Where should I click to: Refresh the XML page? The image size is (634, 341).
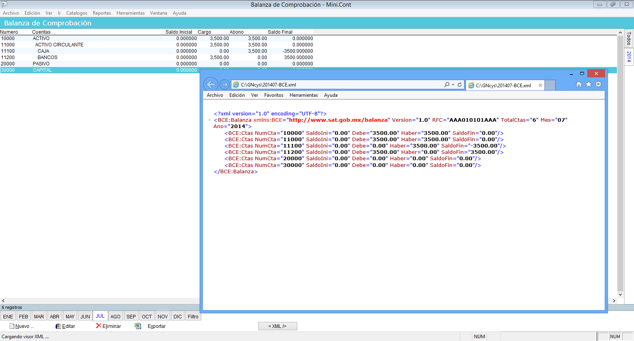click(460, 84)
